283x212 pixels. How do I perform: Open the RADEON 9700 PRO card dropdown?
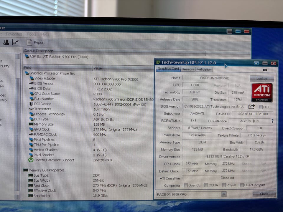tap(224, 194)
